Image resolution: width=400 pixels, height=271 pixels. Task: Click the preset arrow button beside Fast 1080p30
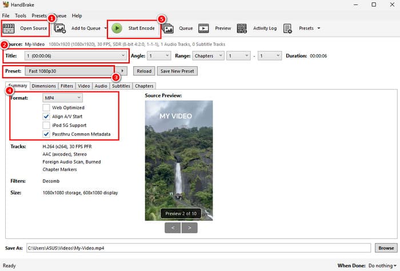coord(122,71)
